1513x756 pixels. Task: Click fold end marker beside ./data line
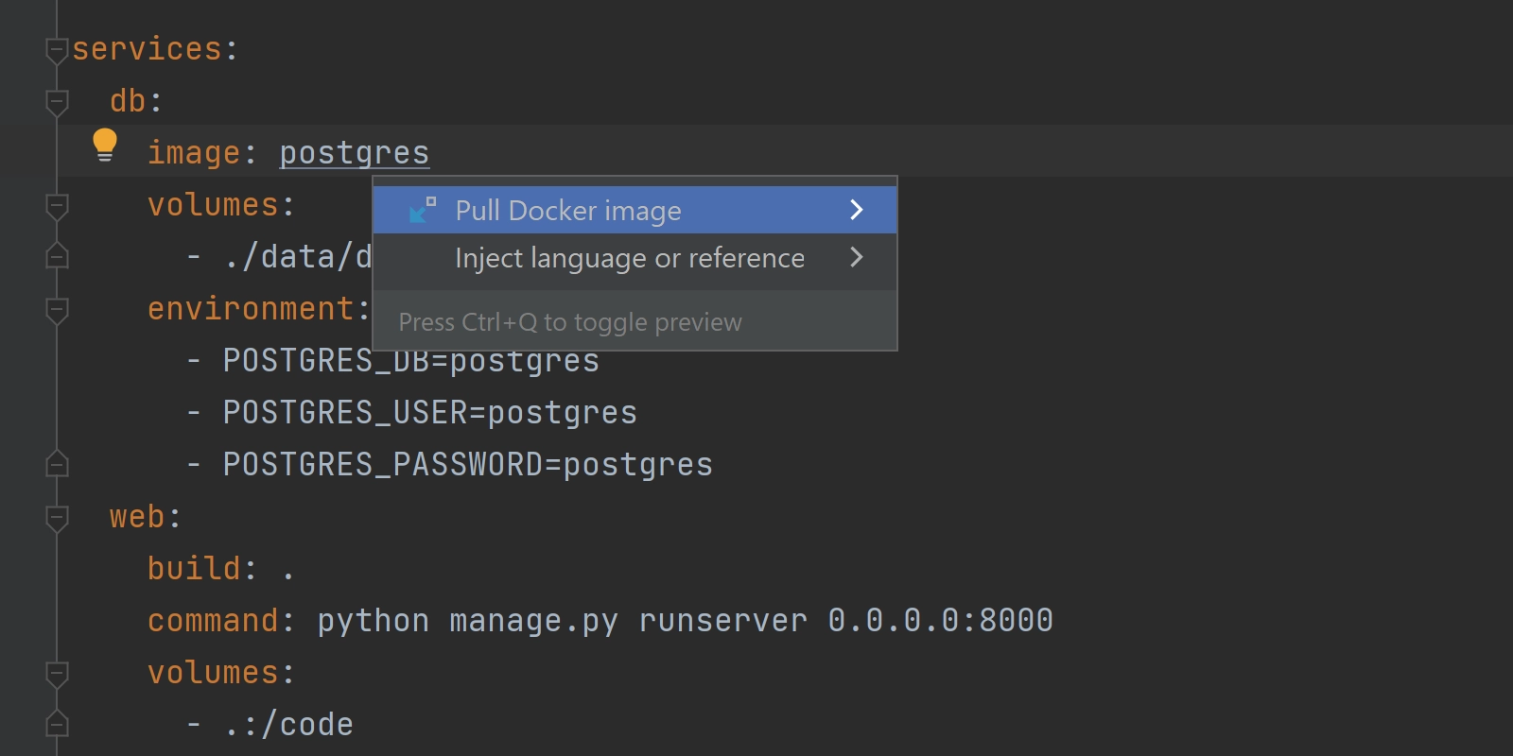click(x=57, y=255)
